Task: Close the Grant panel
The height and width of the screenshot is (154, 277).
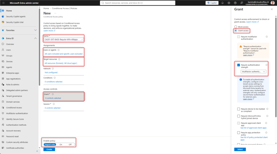Action: pyautogui.click(x=272, y=9)
